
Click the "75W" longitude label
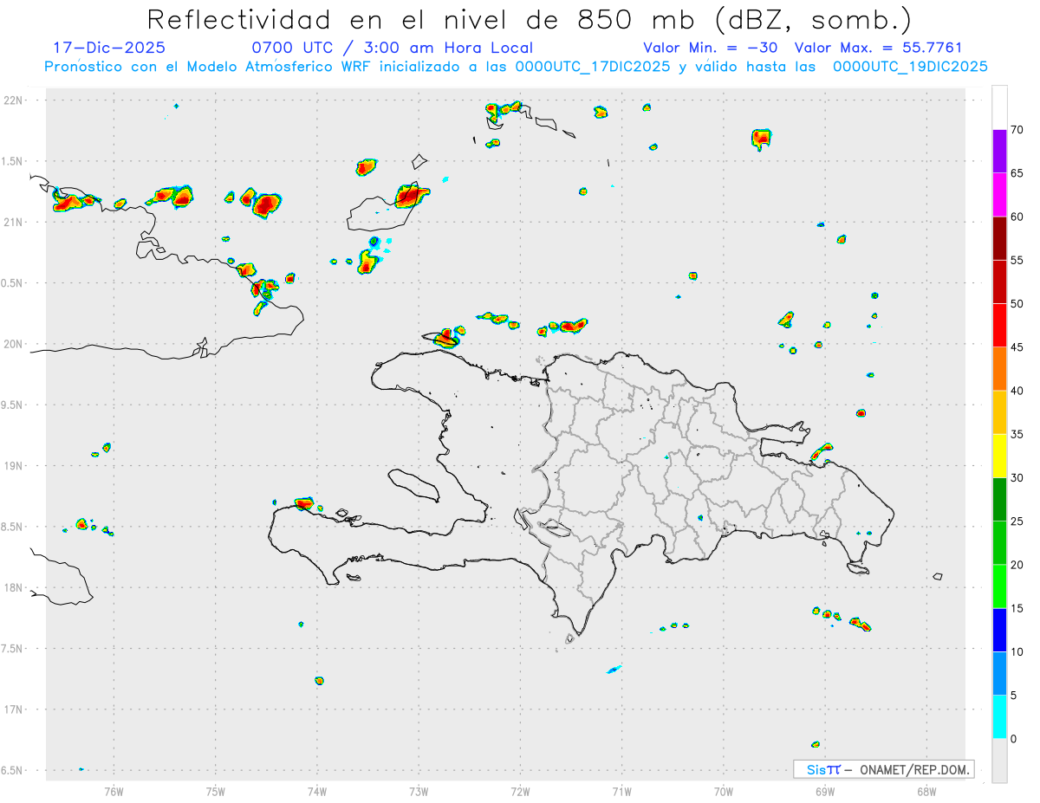[216, 791]
